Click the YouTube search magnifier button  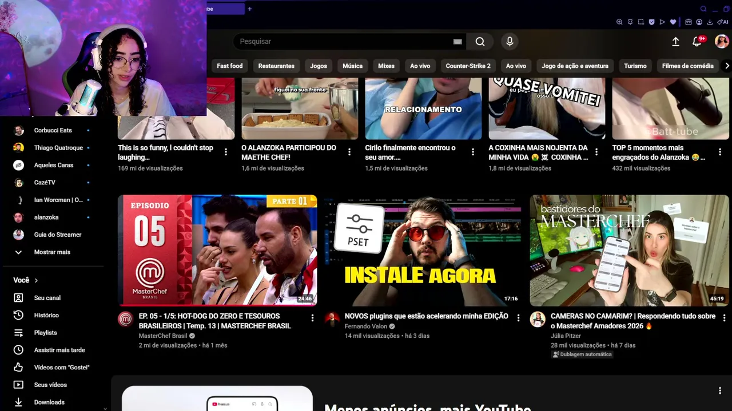480,42
